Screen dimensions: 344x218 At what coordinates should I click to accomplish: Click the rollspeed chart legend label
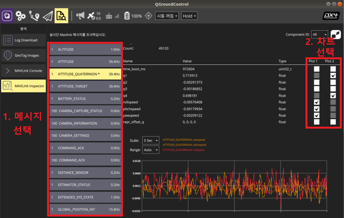pos(183,150)
